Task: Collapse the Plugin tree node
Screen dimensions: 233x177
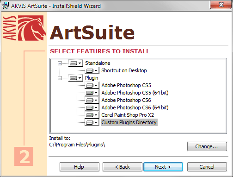Action: click(x=60, y=78)
